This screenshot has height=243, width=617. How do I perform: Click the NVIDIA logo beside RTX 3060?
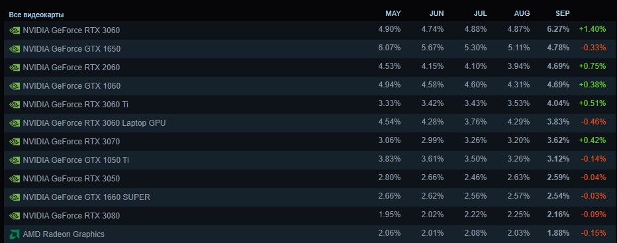tap(15, 30)
